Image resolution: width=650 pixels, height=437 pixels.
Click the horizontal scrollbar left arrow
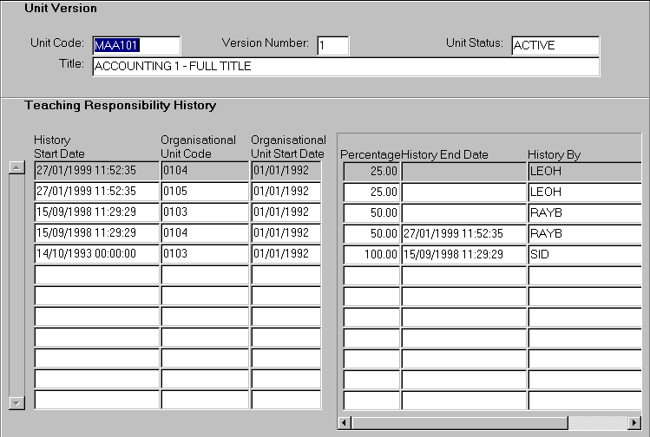(345, 422)
